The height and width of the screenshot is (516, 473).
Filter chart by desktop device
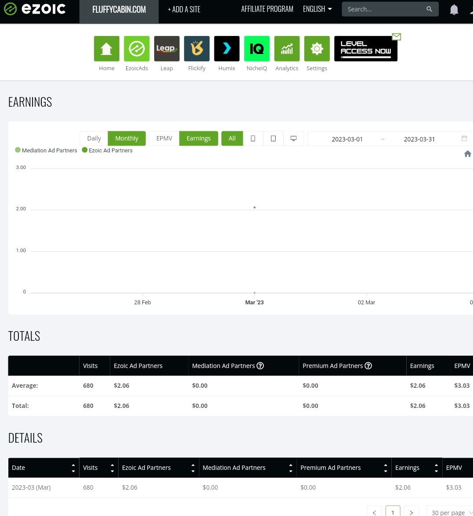pyautogui.click(x=294, y=138)
